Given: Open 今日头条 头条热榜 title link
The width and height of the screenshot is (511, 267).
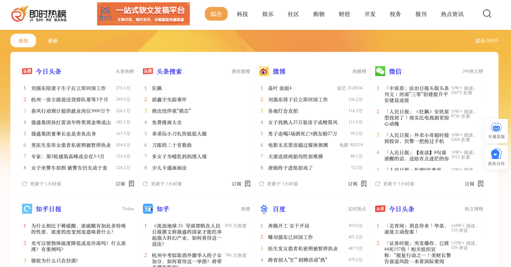Looking at the screenshot, I should click(x=48, y=71).
